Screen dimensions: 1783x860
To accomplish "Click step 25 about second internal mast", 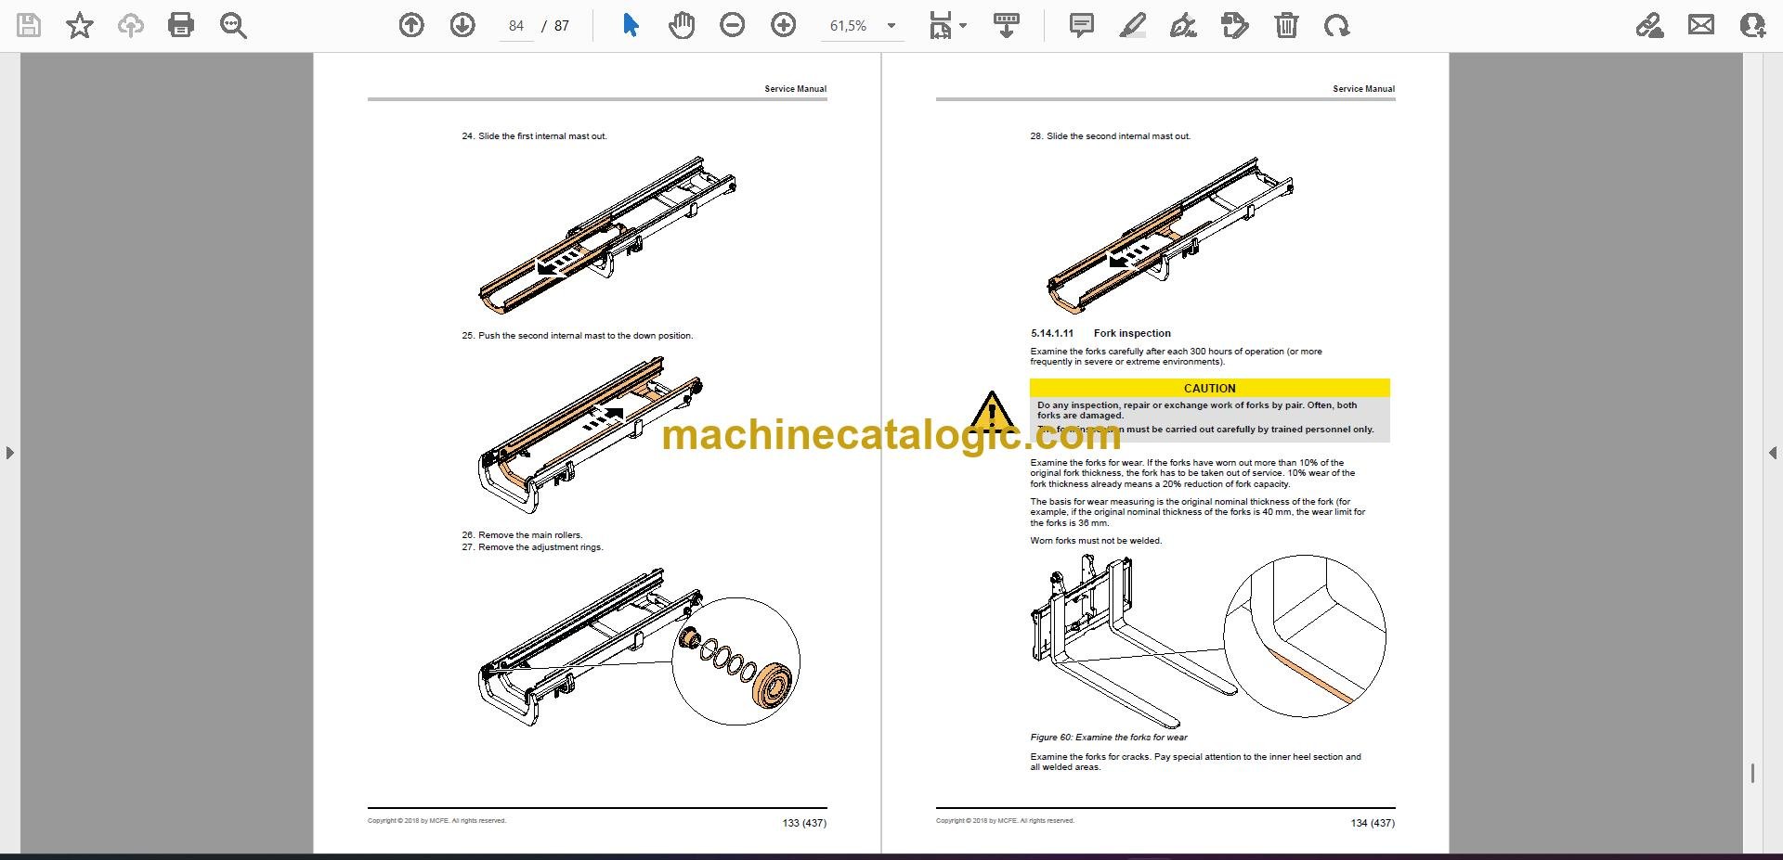I will click(x=577, y=336).
